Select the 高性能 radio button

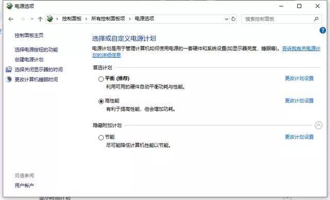101,101
